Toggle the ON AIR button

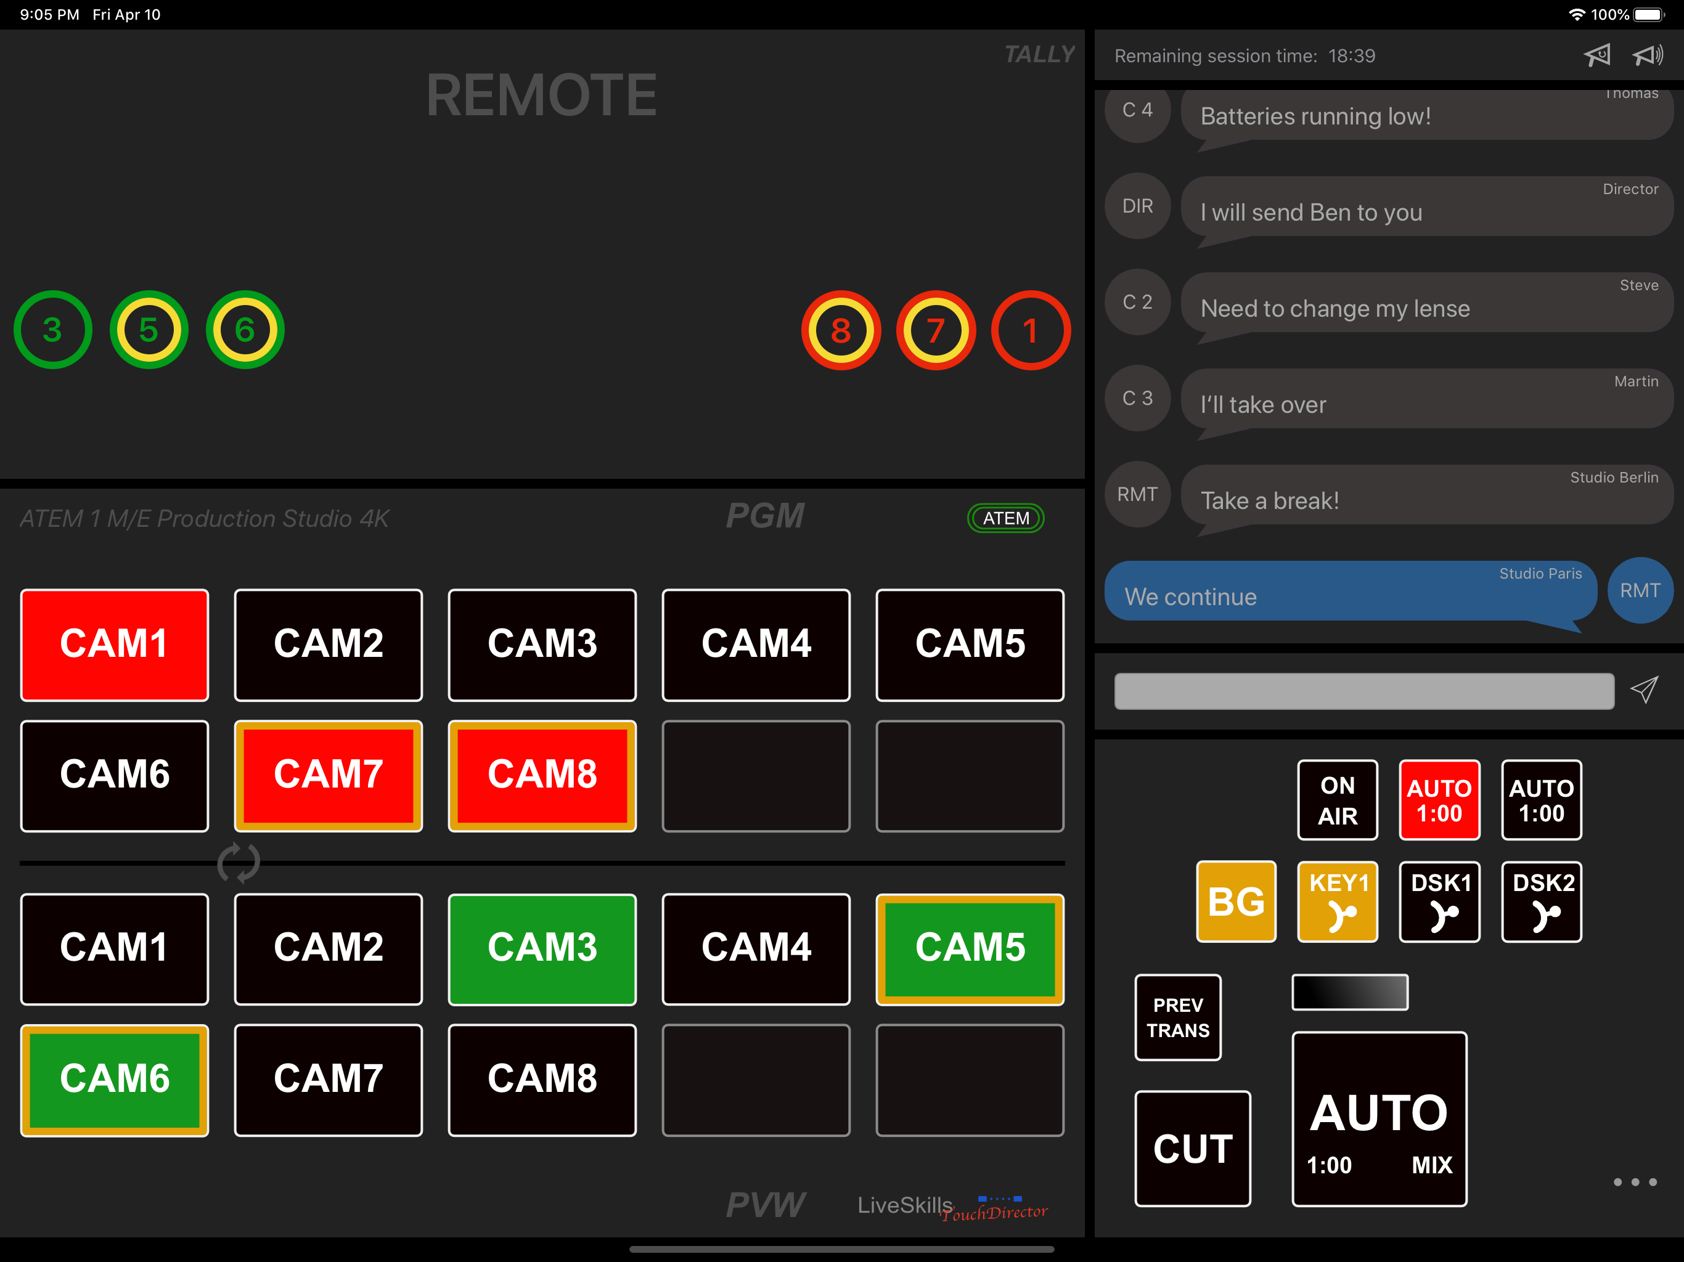(1337, 800)
